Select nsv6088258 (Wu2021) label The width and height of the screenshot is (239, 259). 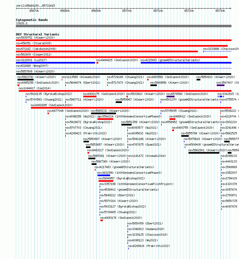click(x=80, y=116)
